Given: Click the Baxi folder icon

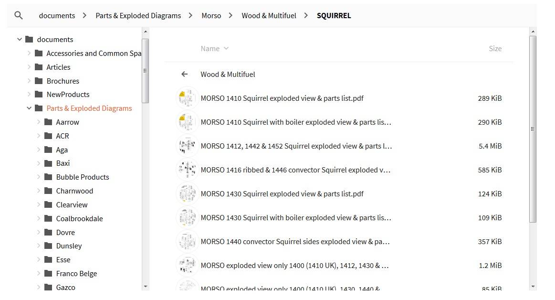Looking at the screenshot, I should tap(48, 162).
